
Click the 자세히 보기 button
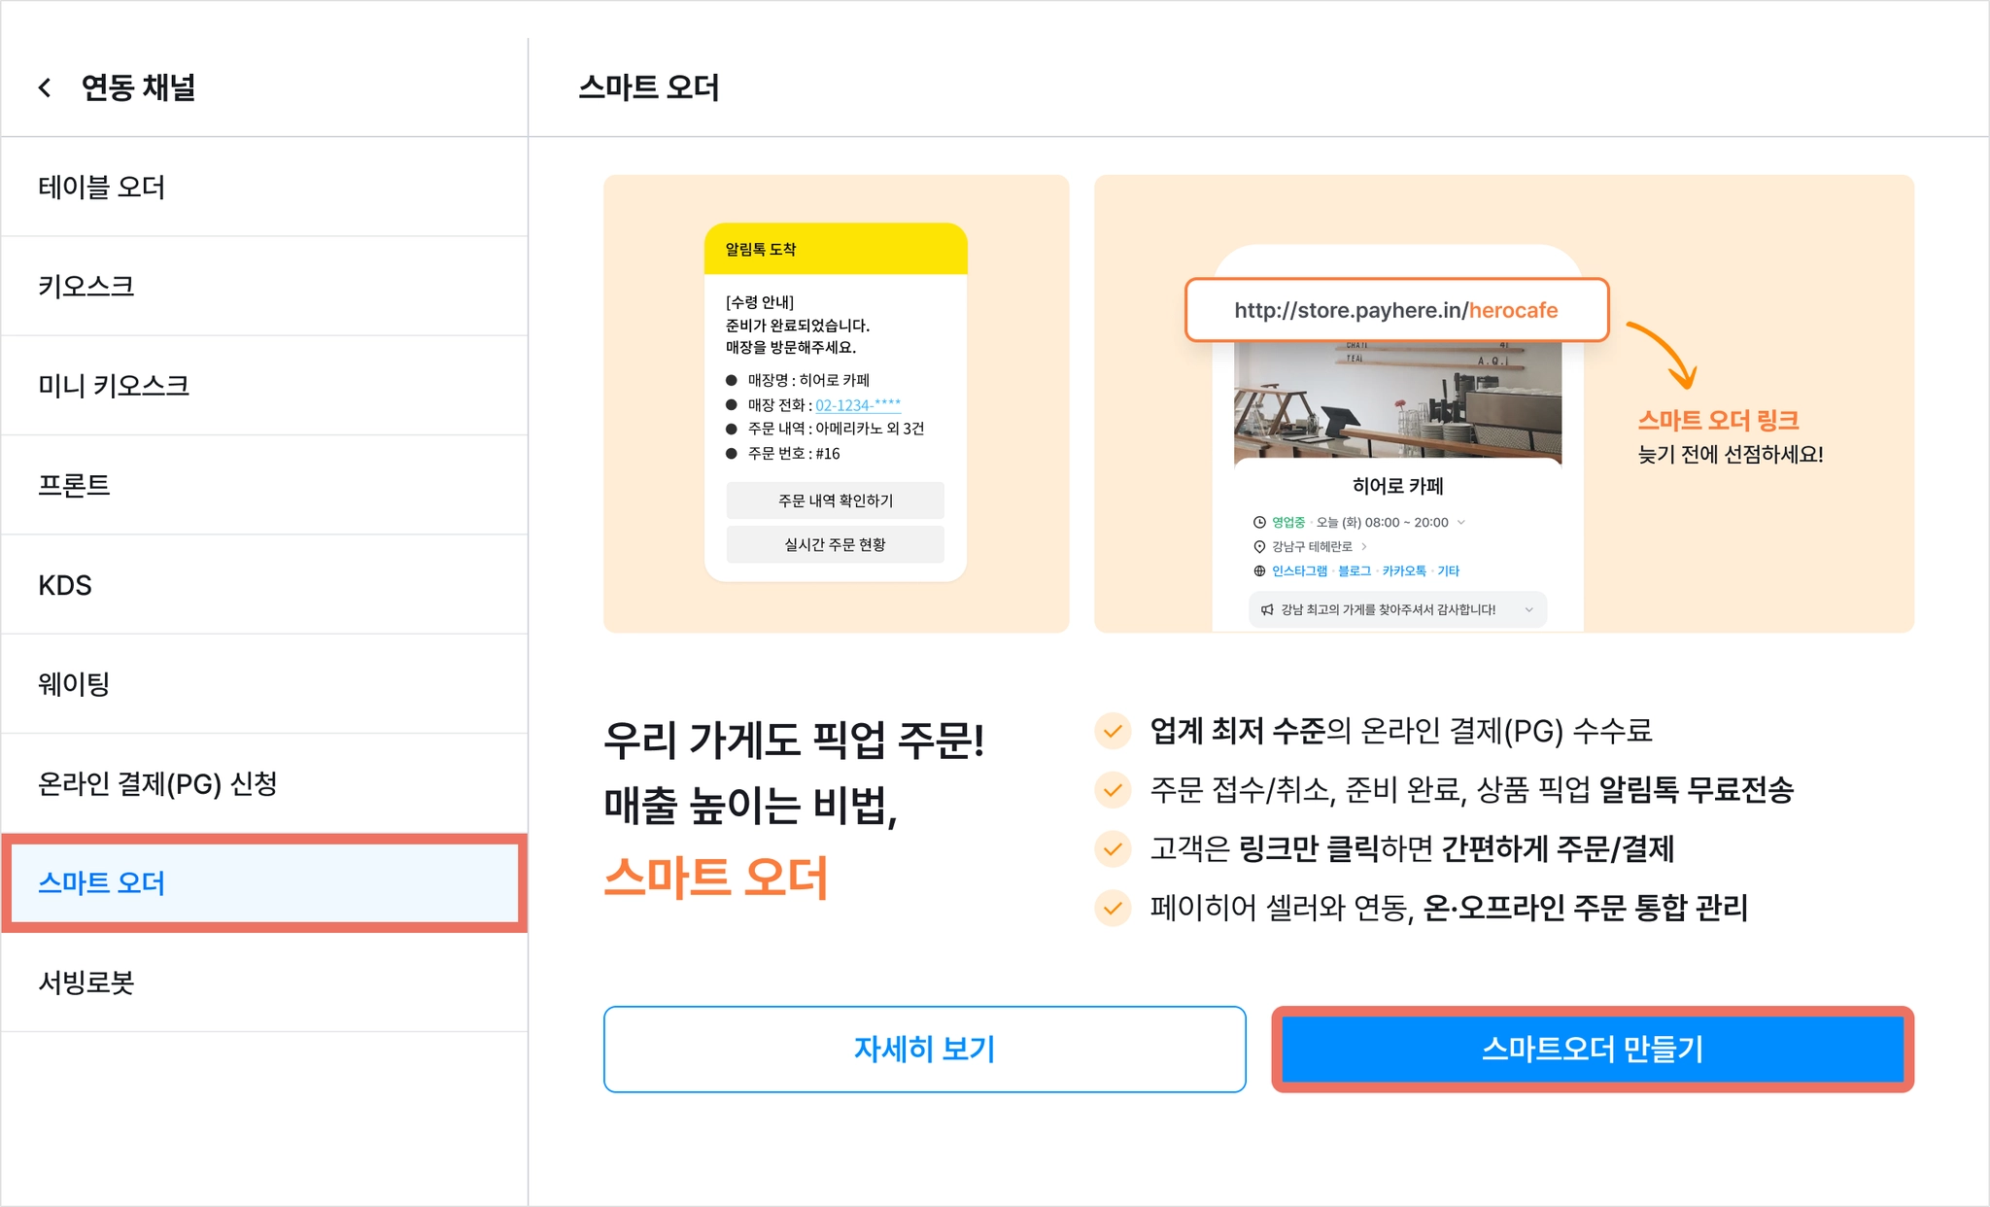(x=924, y=1050)
